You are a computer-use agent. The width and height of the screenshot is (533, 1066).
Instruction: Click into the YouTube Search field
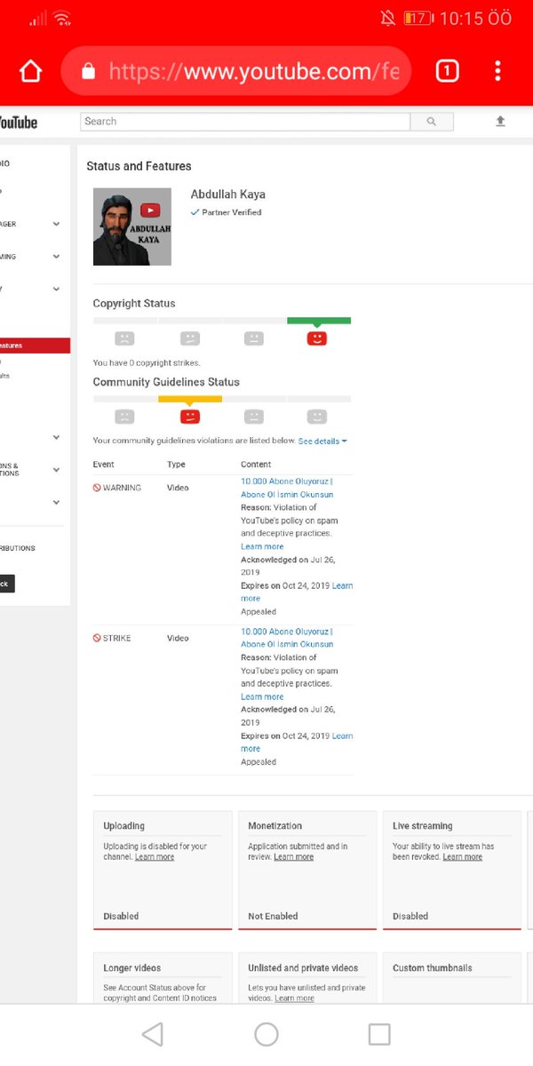click(245, 122)
